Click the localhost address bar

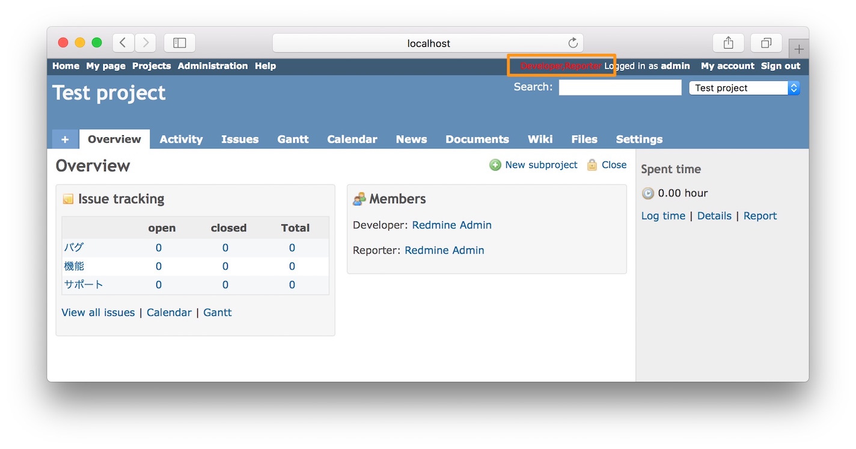[x=428, y=43]
